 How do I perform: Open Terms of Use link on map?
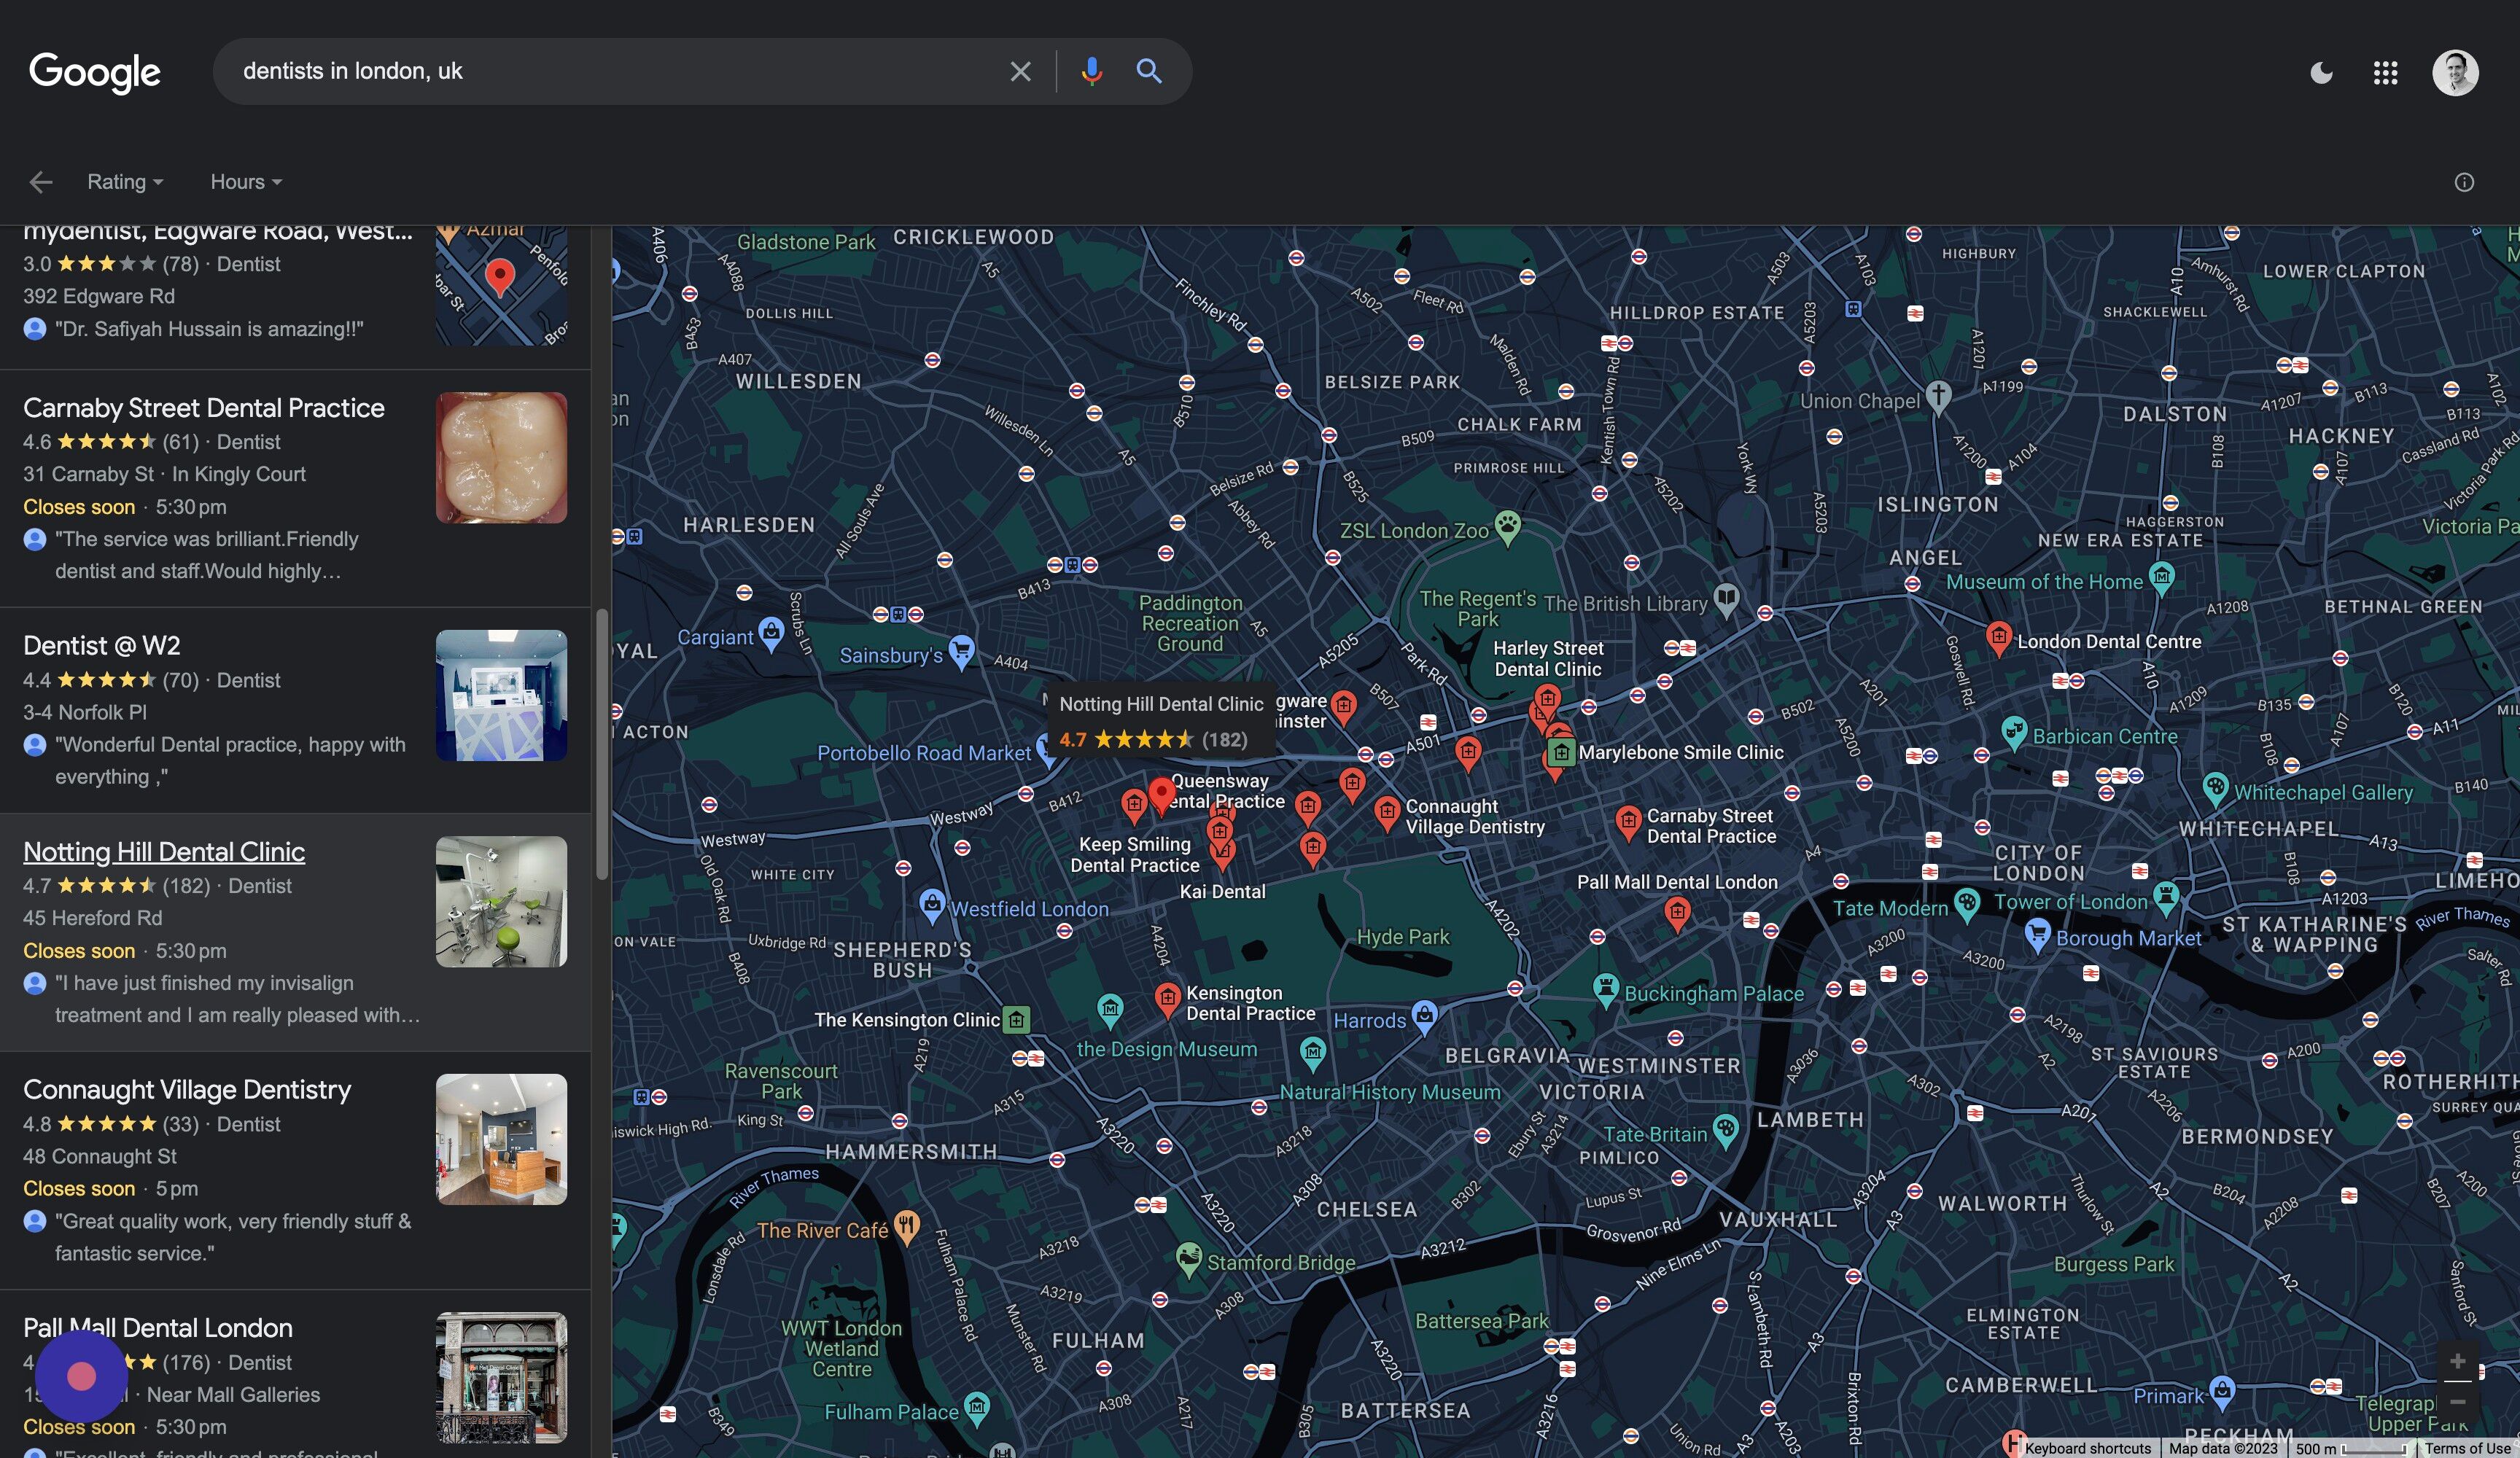coord(2467,1448)
